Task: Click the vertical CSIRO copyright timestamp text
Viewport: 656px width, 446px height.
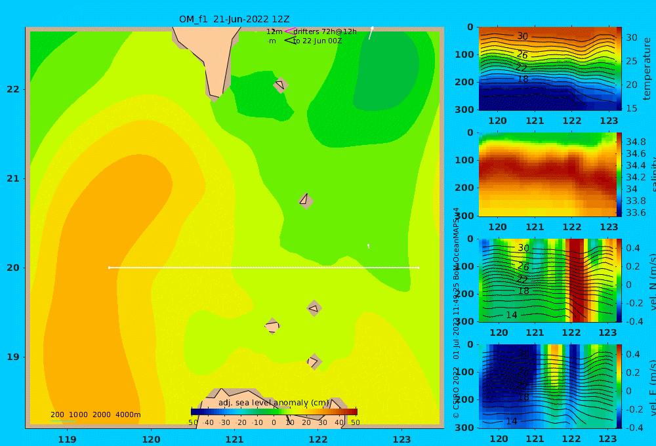Action: point(456,313)
